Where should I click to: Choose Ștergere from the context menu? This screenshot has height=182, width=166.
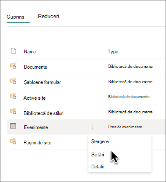(x=100, y=141)
